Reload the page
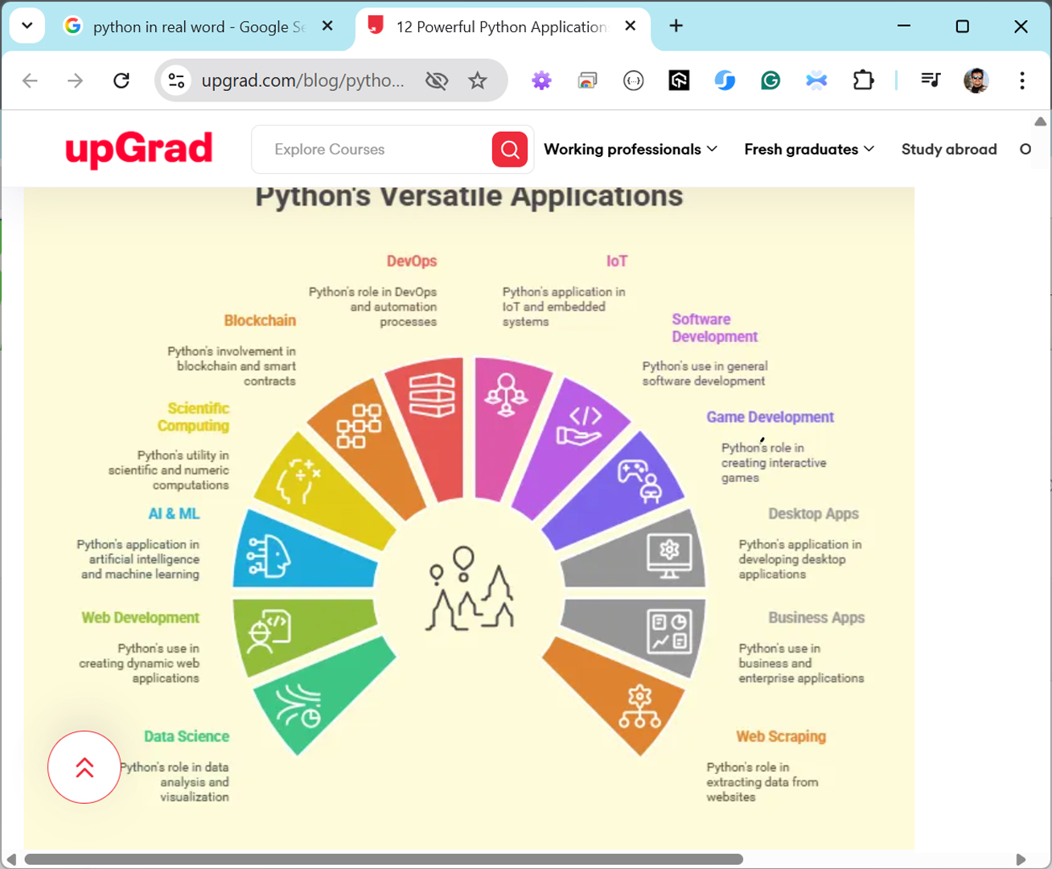The height and width of the screenshot is (869, 1052). tap(121, 80)
